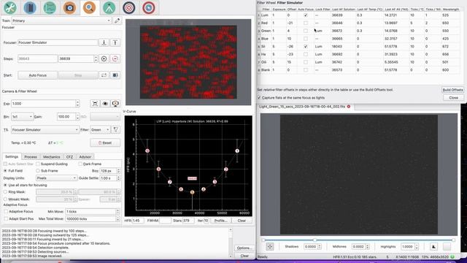Click stepper arrows on Gain value field
Viewport: 467px width, 263px height.
77,117
